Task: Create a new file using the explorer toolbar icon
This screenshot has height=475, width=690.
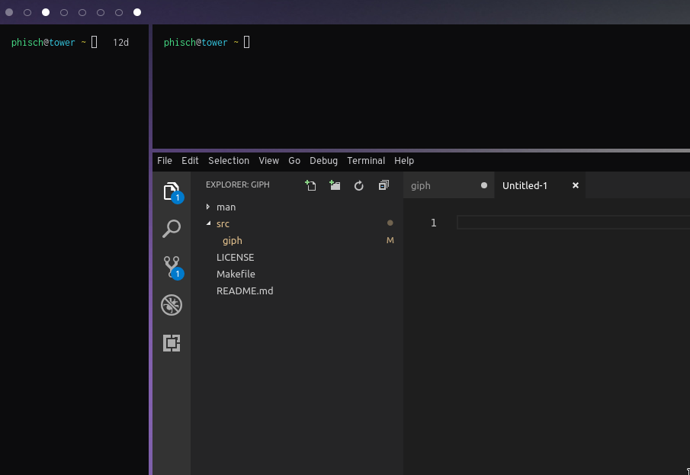Action: pos(310,185)
